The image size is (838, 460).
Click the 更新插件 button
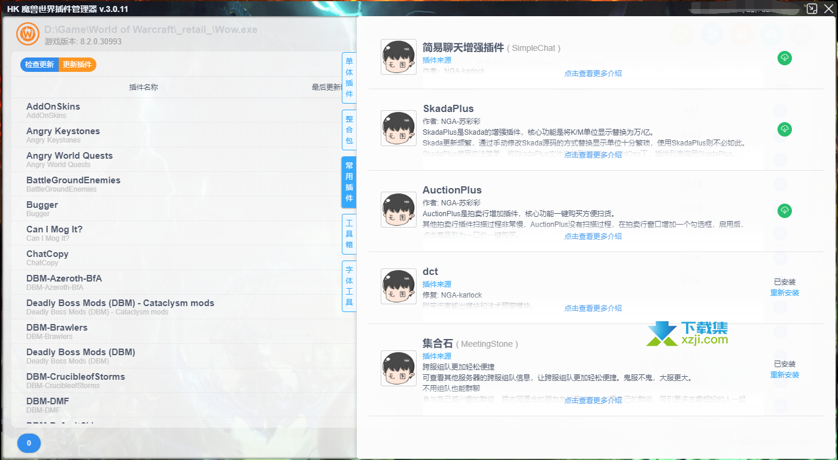click(x=77, y=65)
